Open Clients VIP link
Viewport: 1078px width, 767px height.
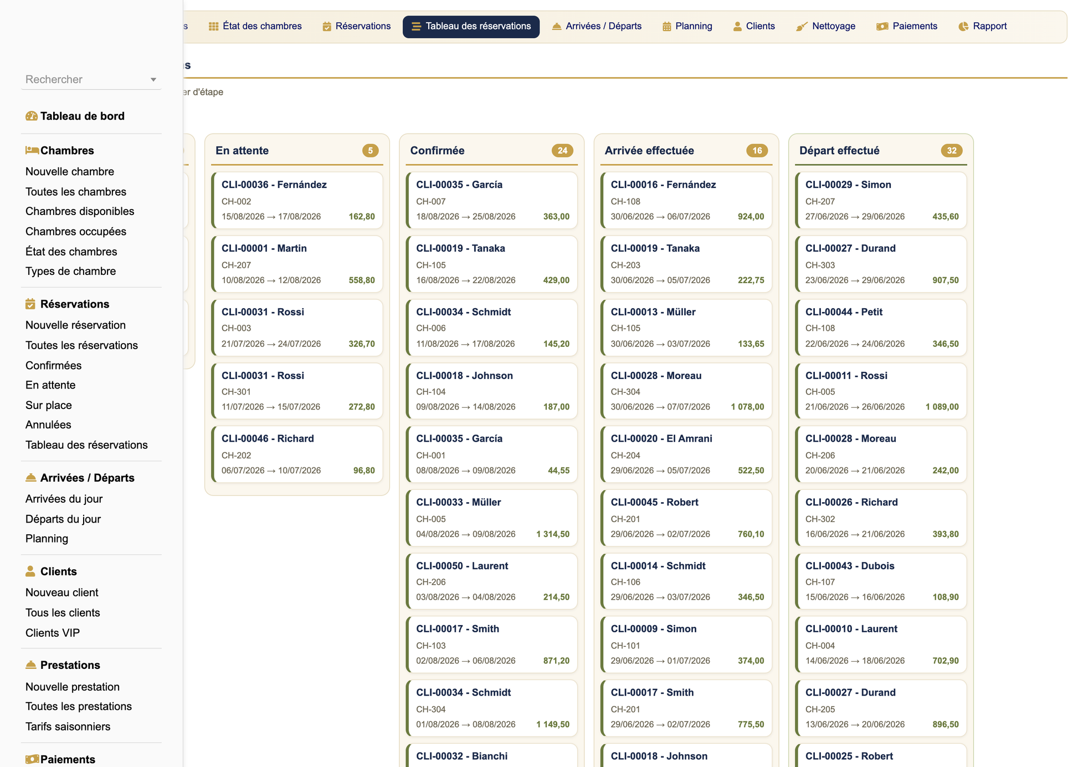53,632
